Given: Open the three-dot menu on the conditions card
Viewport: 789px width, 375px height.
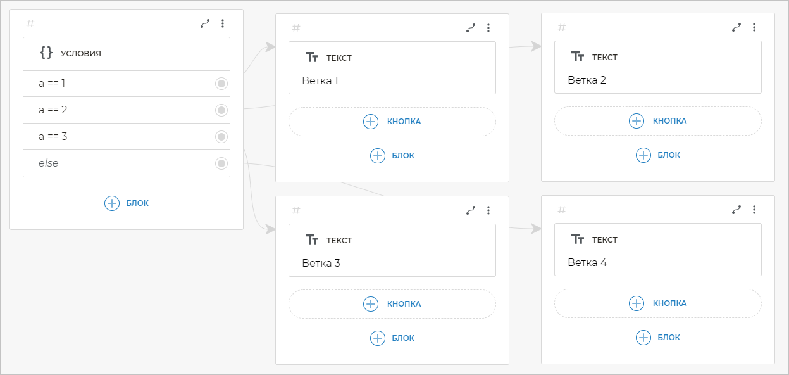Looking at the screenshot, I should pos(223,23).
